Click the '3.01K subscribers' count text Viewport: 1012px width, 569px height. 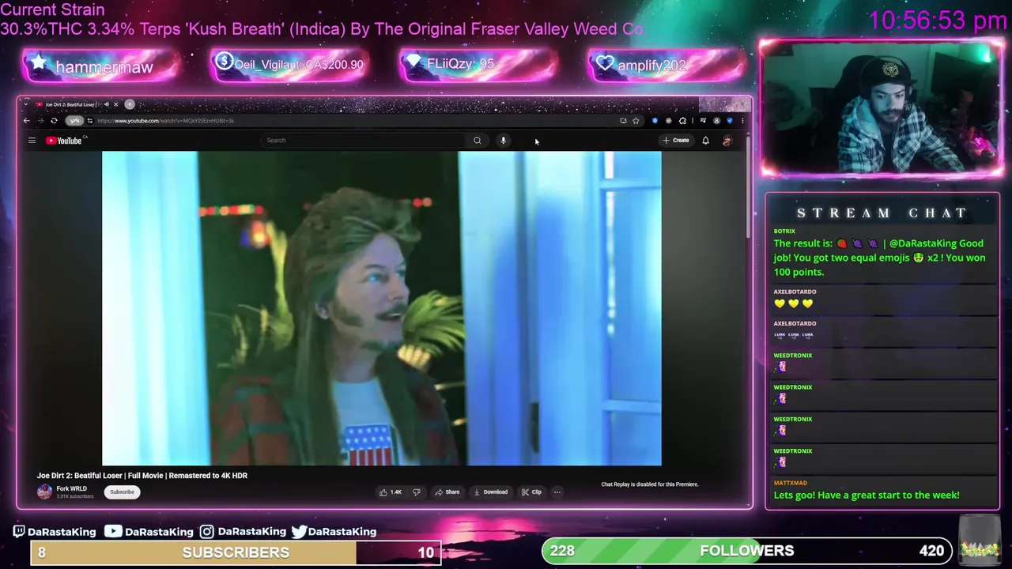point(74,496)
